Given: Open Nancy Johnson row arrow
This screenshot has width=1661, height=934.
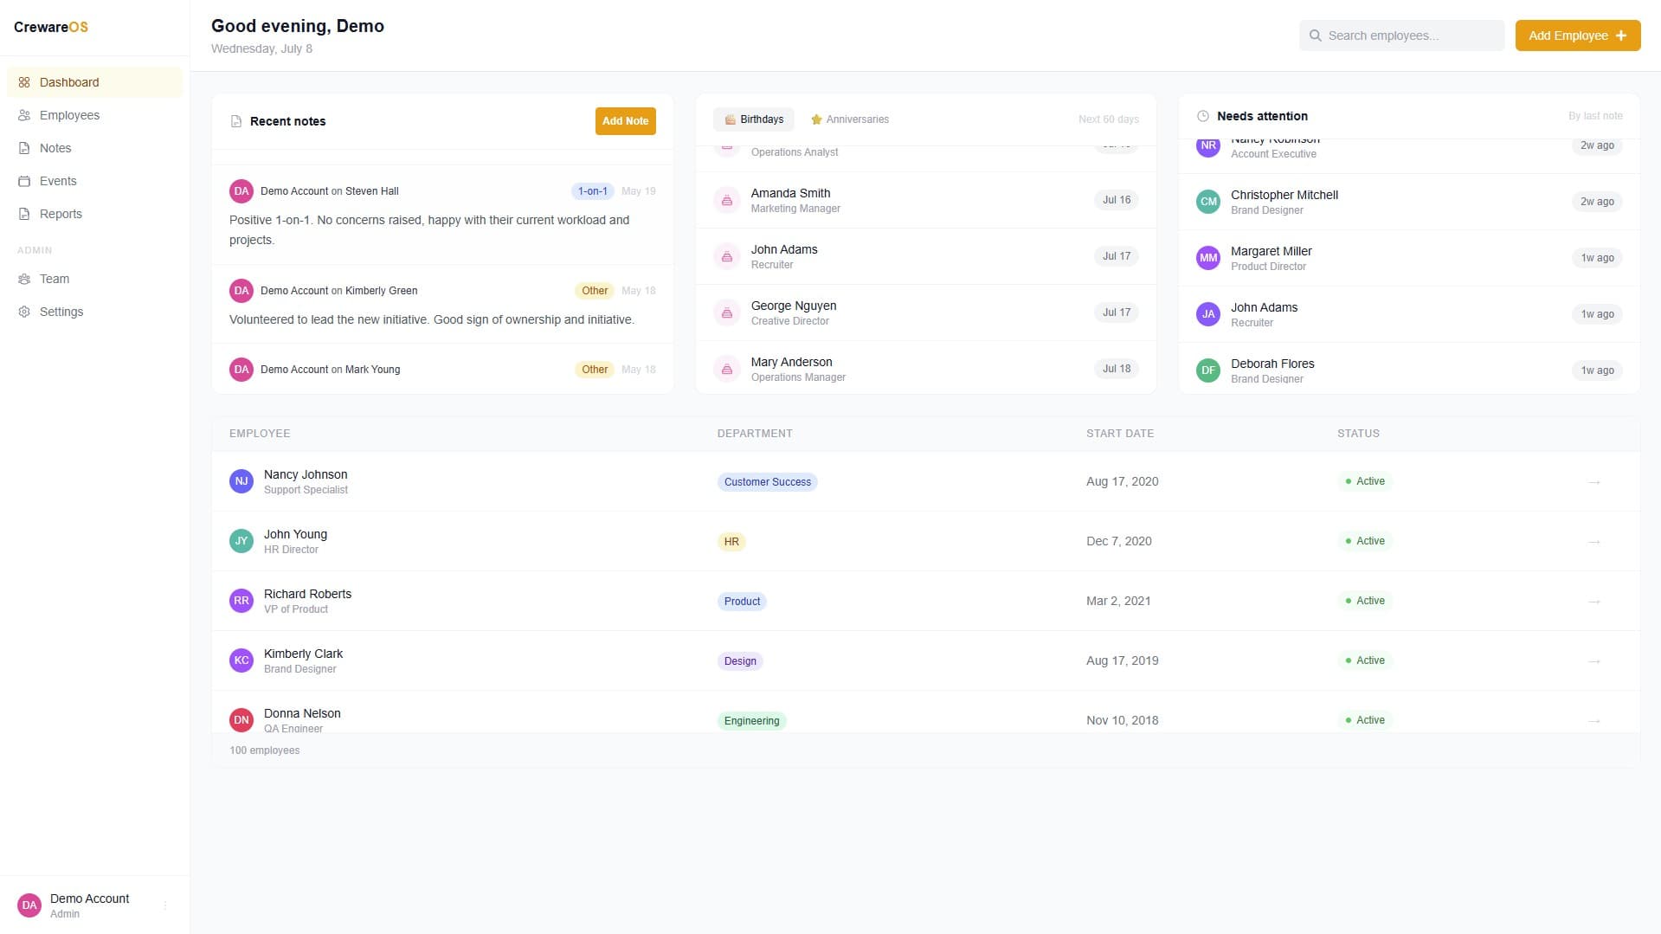Looking at the screenshot, I should coord(1594,482).
